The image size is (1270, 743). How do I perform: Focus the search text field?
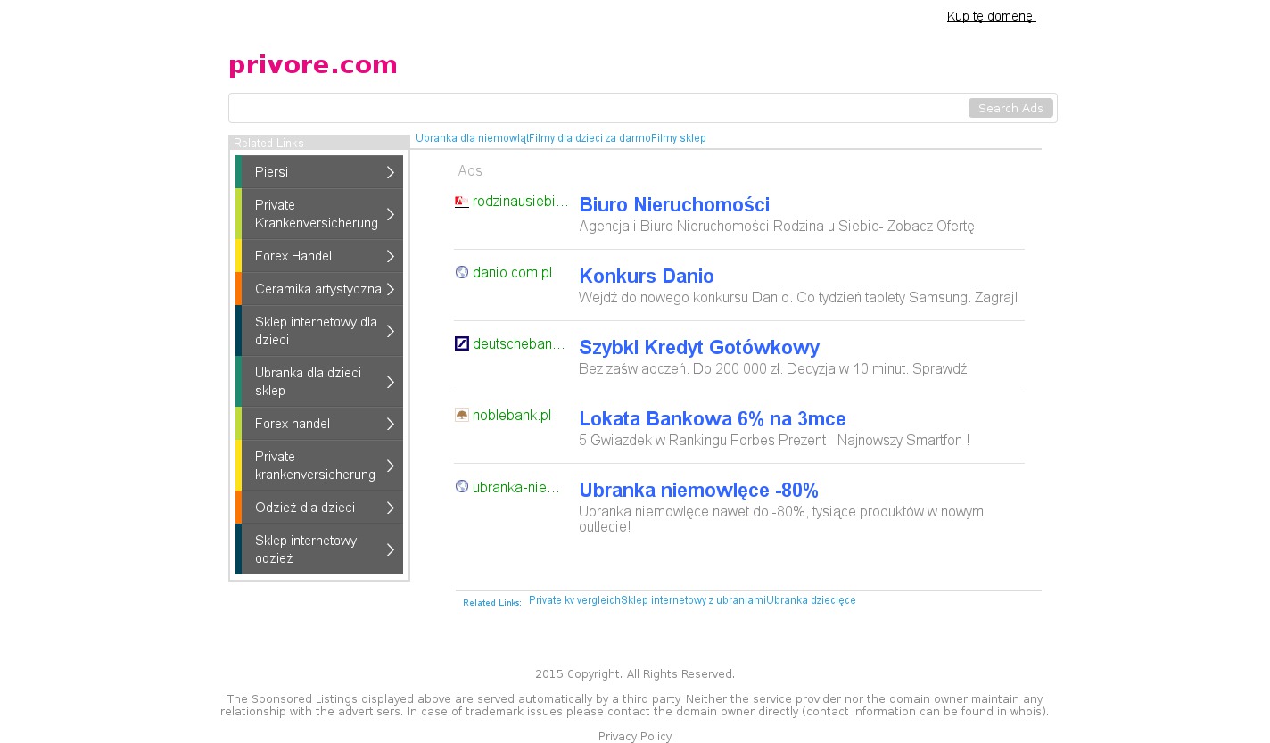point(598,108)
